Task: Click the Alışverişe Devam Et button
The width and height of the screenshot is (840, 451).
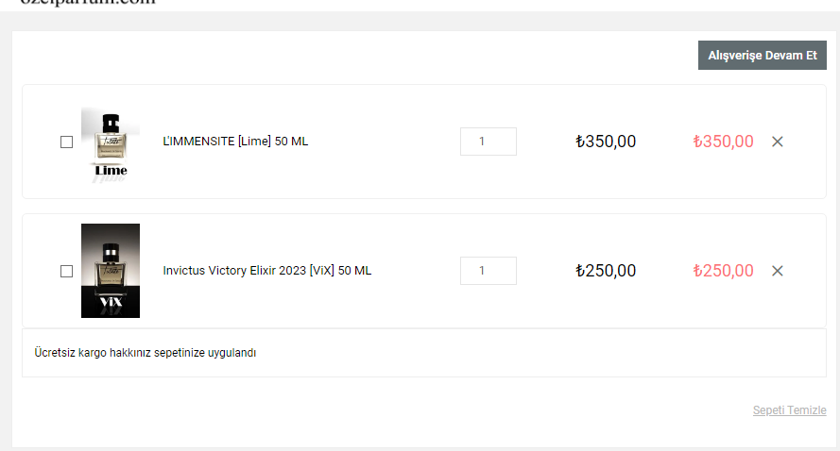Action: [x=762, y=56]
